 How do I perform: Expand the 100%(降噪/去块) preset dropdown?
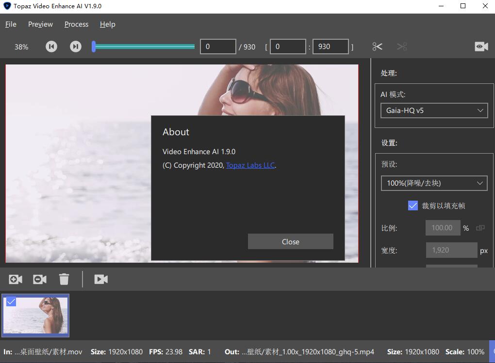[434, 183]
